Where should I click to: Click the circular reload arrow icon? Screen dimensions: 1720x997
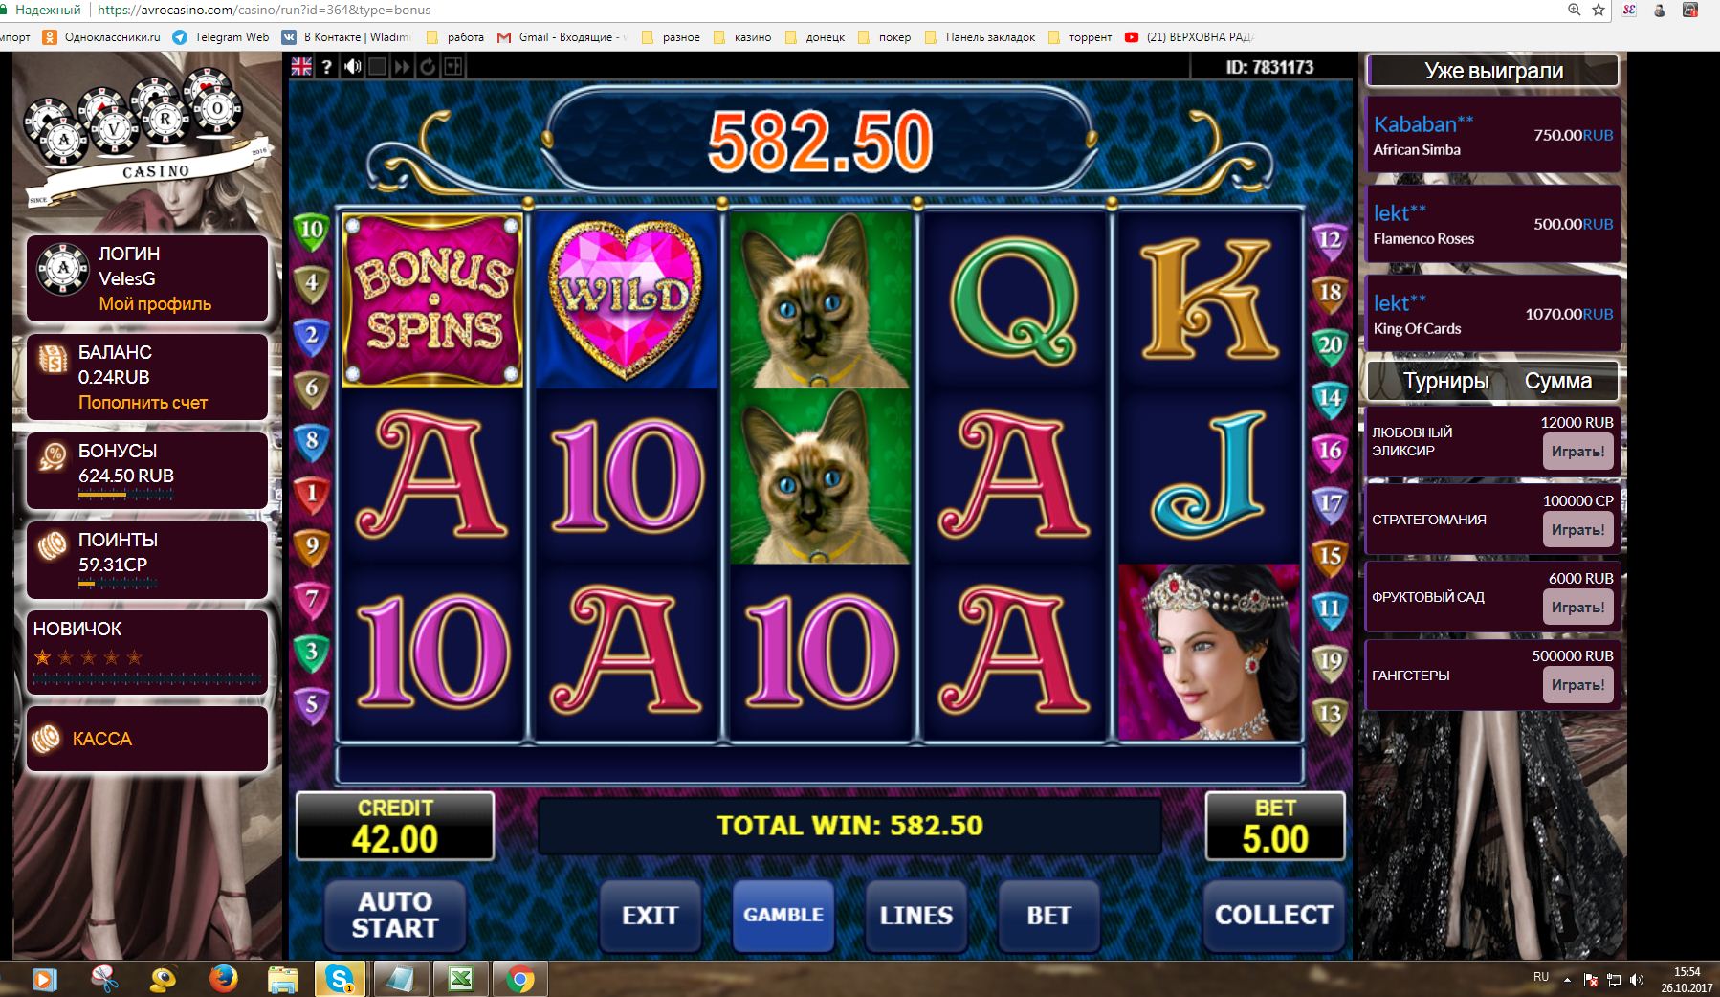(428, 66)
